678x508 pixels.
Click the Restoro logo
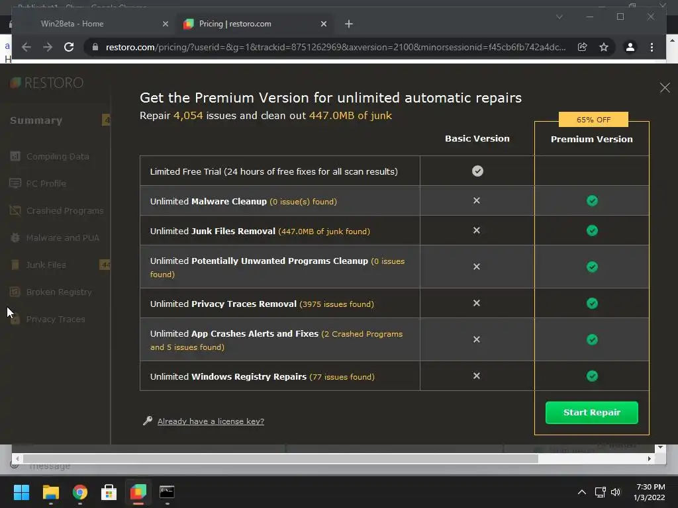(47, 83)
